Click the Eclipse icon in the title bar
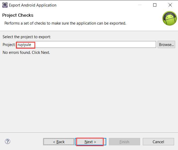 5,5
